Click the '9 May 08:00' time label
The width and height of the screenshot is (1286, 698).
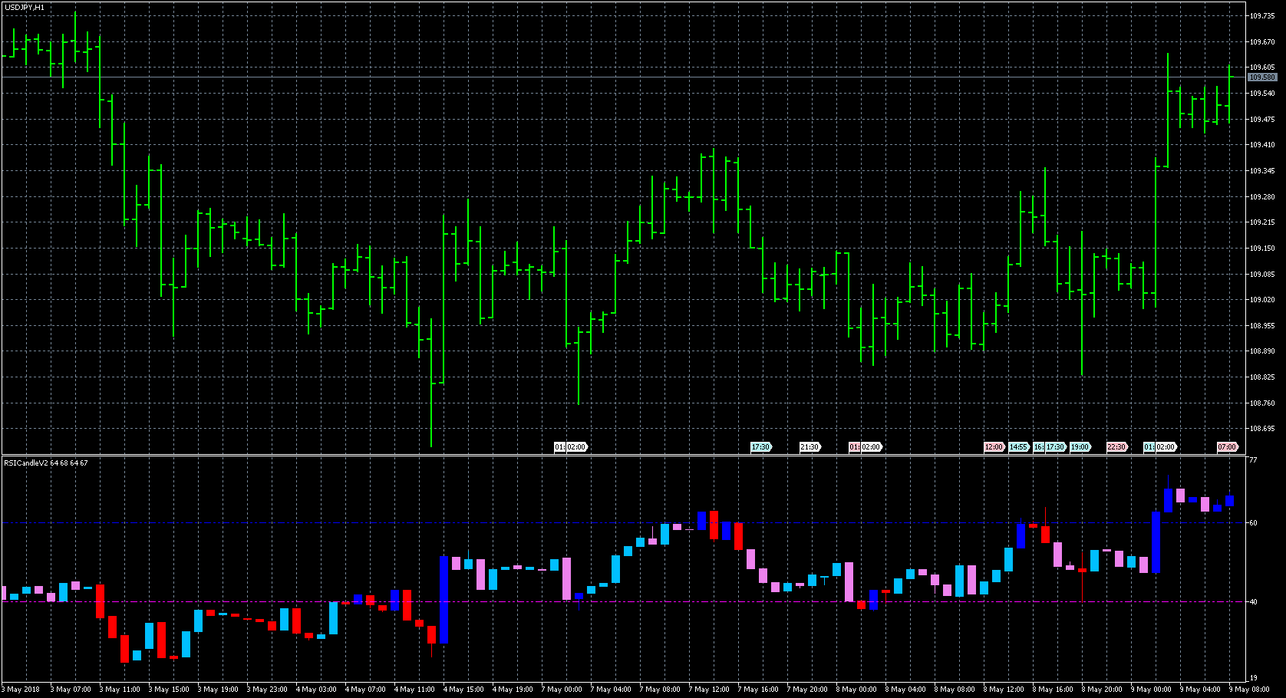pos(1248,690)
